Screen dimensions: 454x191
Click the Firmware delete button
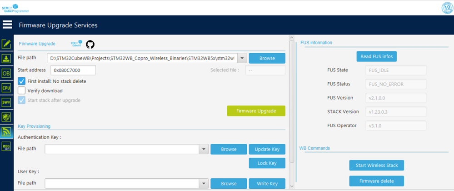pyautogui.click(x=376, y=181)
